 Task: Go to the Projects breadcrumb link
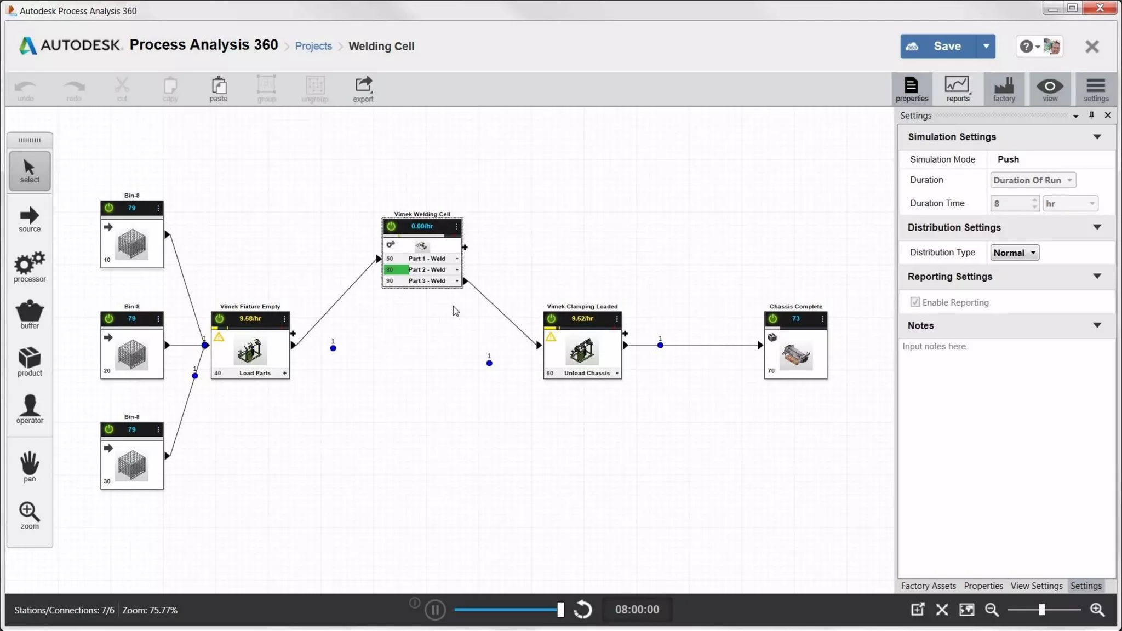(x=313, y=47)
